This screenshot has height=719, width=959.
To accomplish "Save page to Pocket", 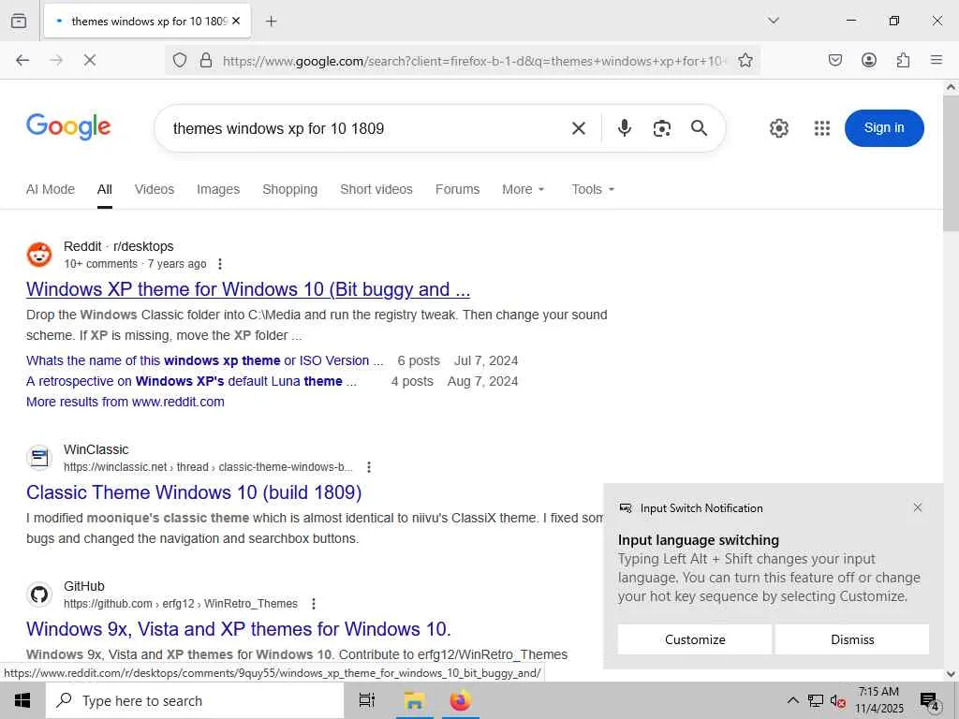I will click(834, 60).
